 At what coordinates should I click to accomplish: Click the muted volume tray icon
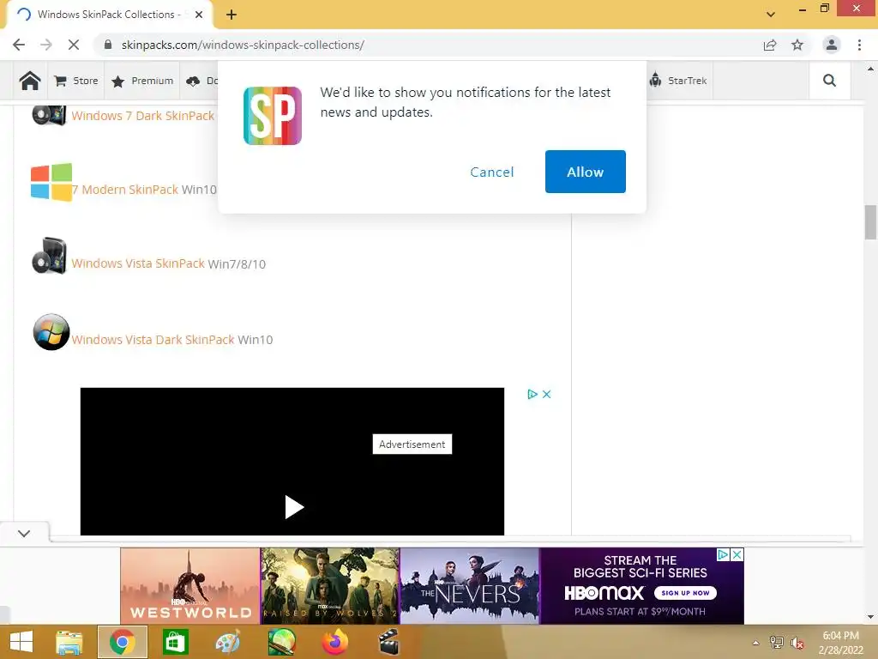click(x=797, y=643)
